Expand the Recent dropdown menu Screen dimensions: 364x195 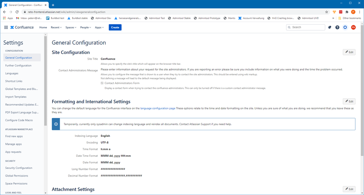click(56, 27)
